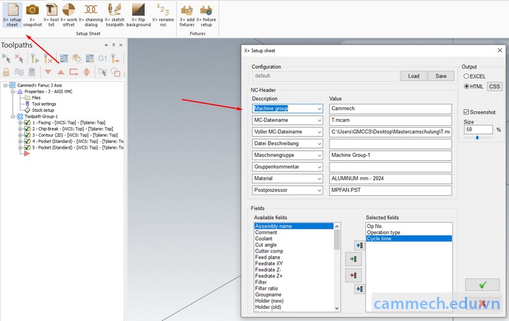Click the Load configuration button

coord(414,76)
